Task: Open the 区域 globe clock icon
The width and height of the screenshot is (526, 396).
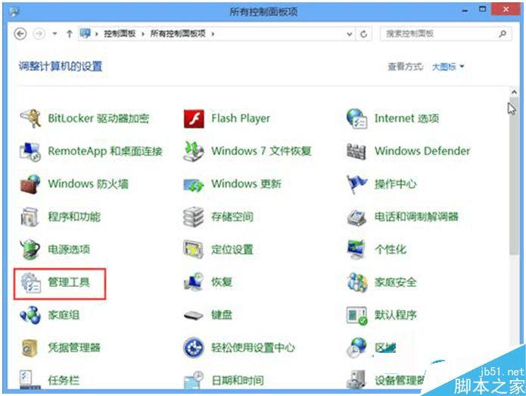Action: [x=356, y=348]
